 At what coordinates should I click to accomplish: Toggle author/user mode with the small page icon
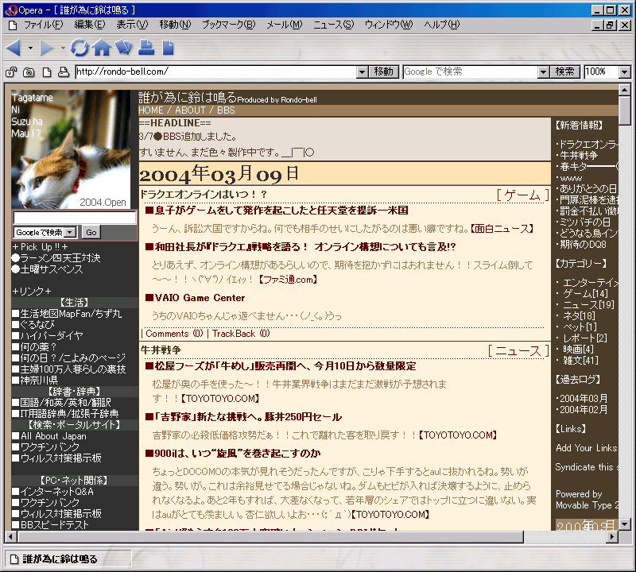point(47,72)
